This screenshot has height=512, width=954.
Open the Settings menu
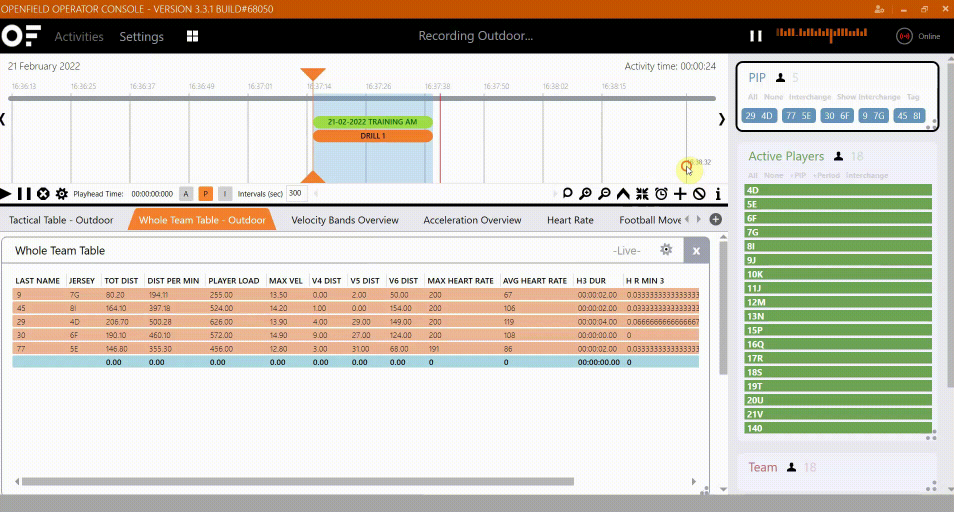(141, 36)
